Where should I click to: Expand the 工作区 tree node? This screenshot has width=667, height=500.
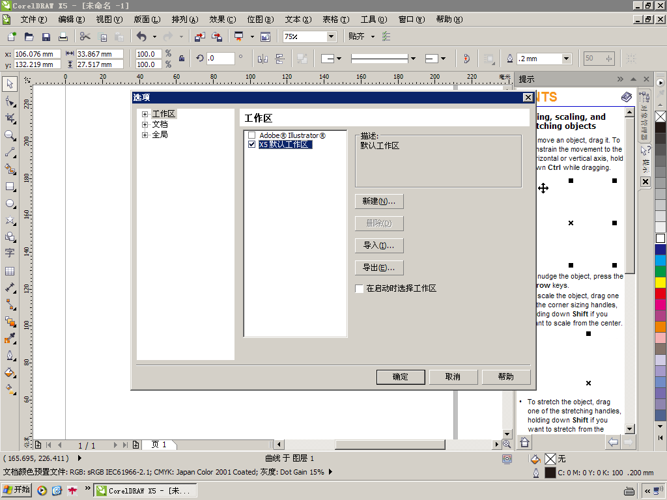145,114
